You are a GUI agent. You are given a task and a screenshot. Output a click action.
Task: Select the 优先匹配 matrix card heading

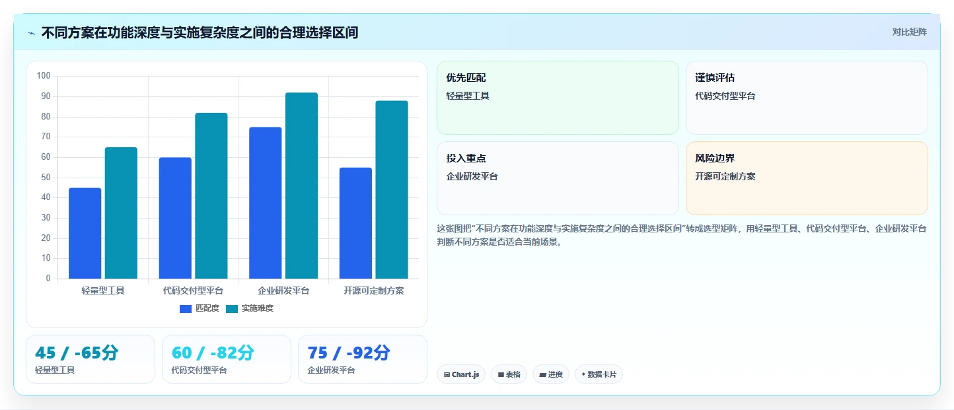pyautogui.click(x=466, y=78)
